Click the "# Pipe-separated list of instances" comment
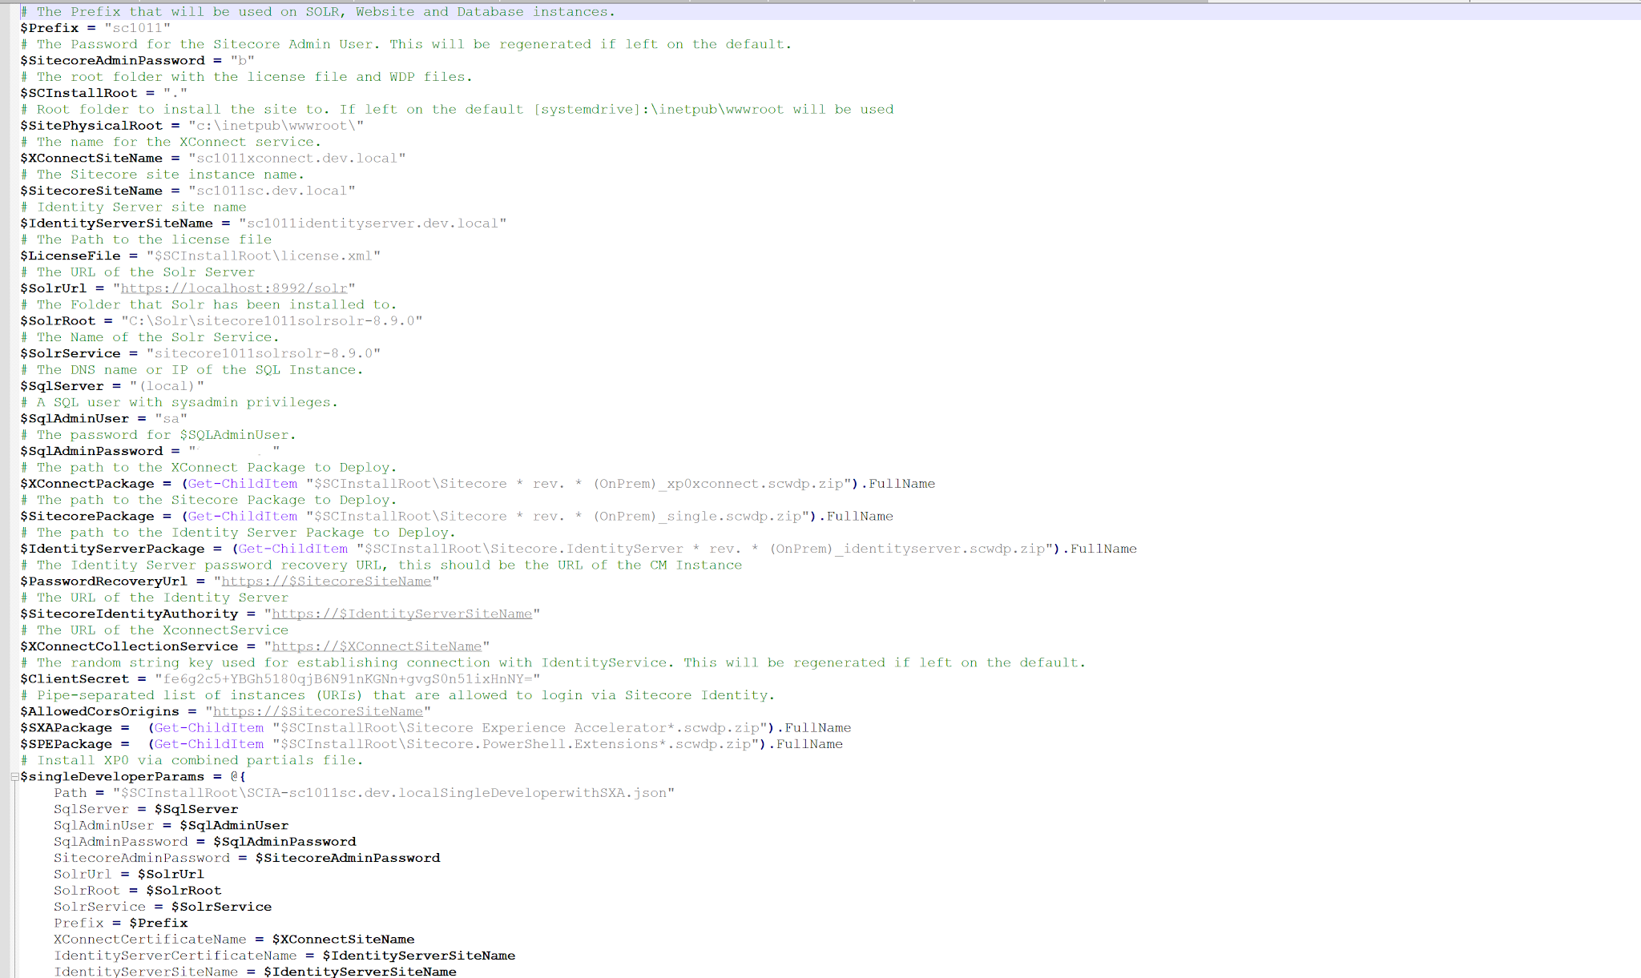The width and height of the screenshot is (1641, 978). (x=397, y=695)
